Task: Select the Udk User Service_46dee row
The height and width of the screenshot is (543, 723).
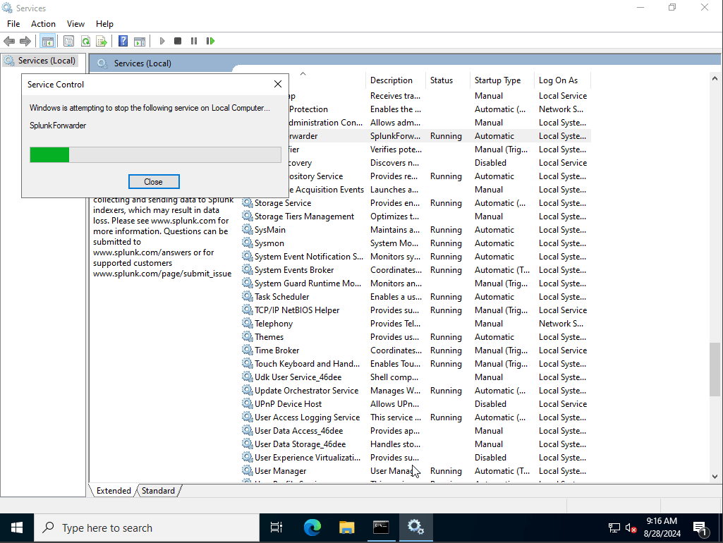Action: pyautogui.click(x=415, y=377)
